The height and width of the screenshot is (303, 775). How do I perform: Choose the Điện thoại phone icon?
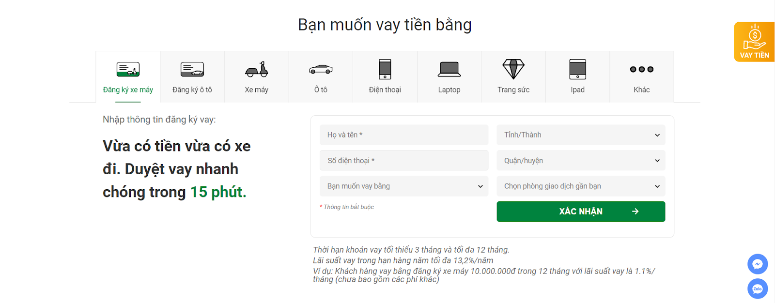385,69
